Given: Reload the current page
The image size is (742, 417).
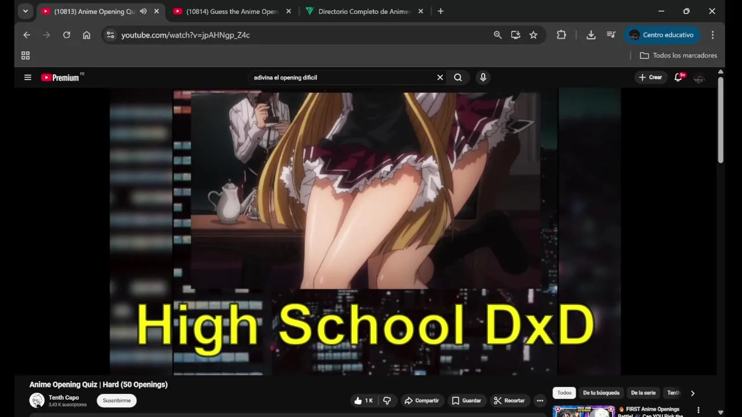Looking at the screenshot, I should (67, 35).
